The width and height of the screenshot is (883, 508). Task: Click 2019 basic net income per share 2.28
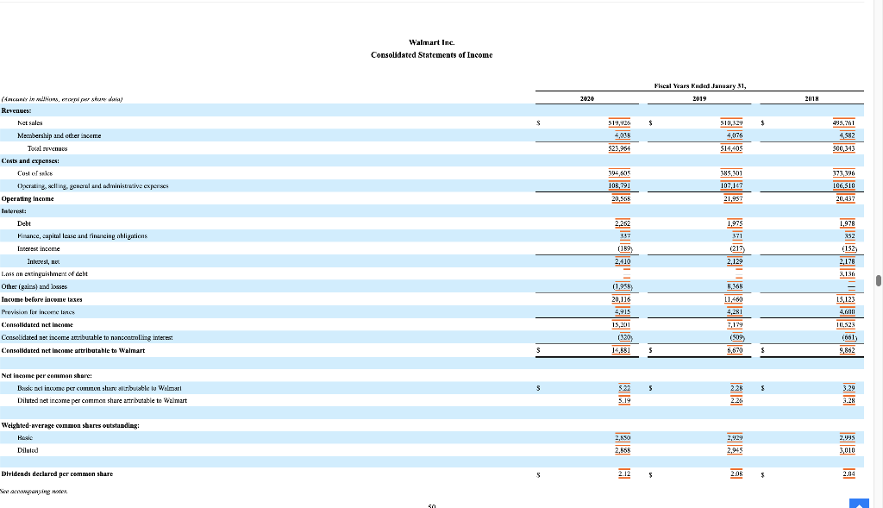(736, 388)
